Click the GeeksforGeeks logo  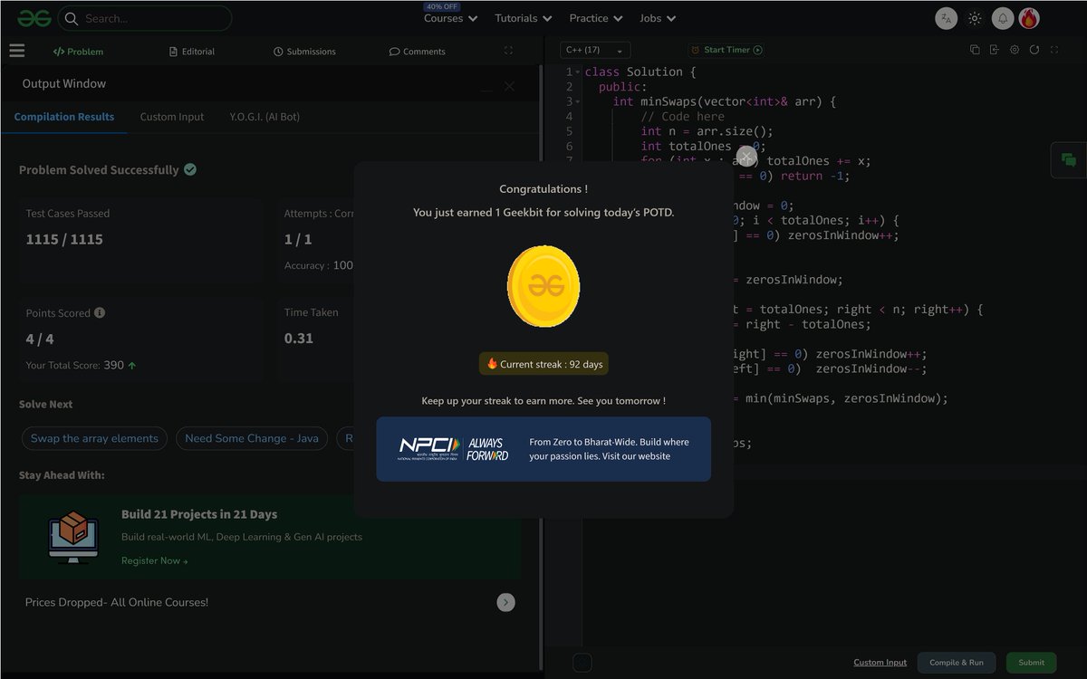(x=34, y=18)
